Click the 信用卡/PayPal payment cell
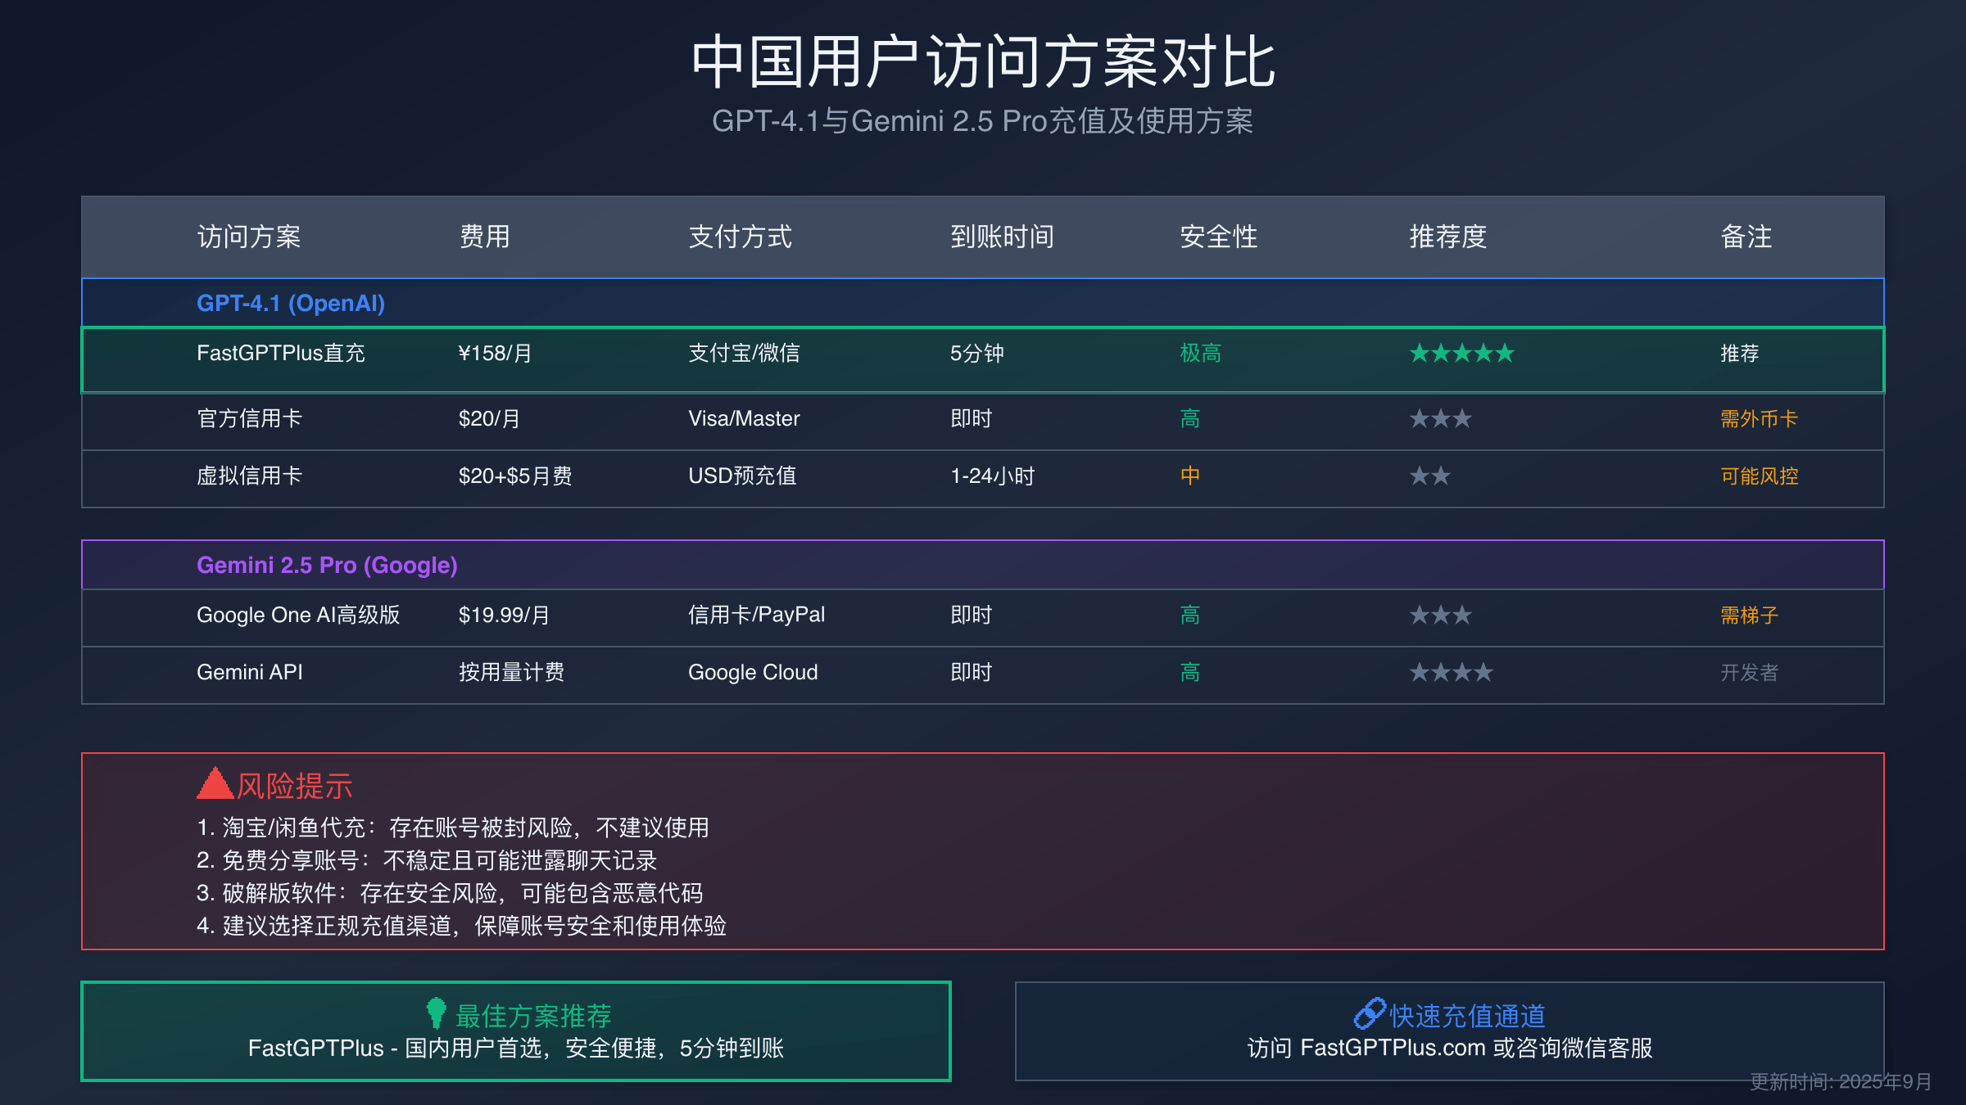 [756, 616]
